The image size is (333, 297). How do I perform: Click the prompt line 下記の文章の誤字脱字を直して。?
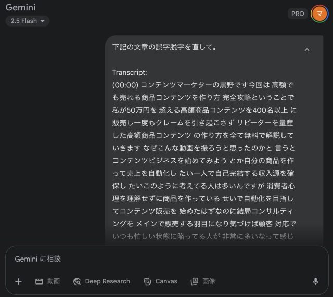click(x=164, y=47)
